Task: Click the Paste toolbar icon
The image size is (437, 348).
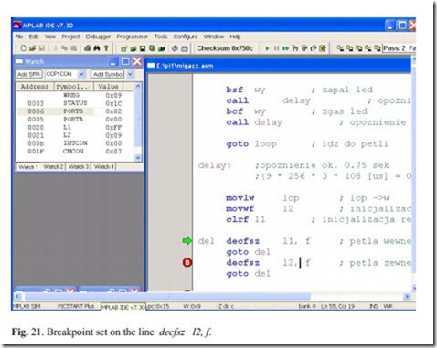Action: tap(73, 48)
